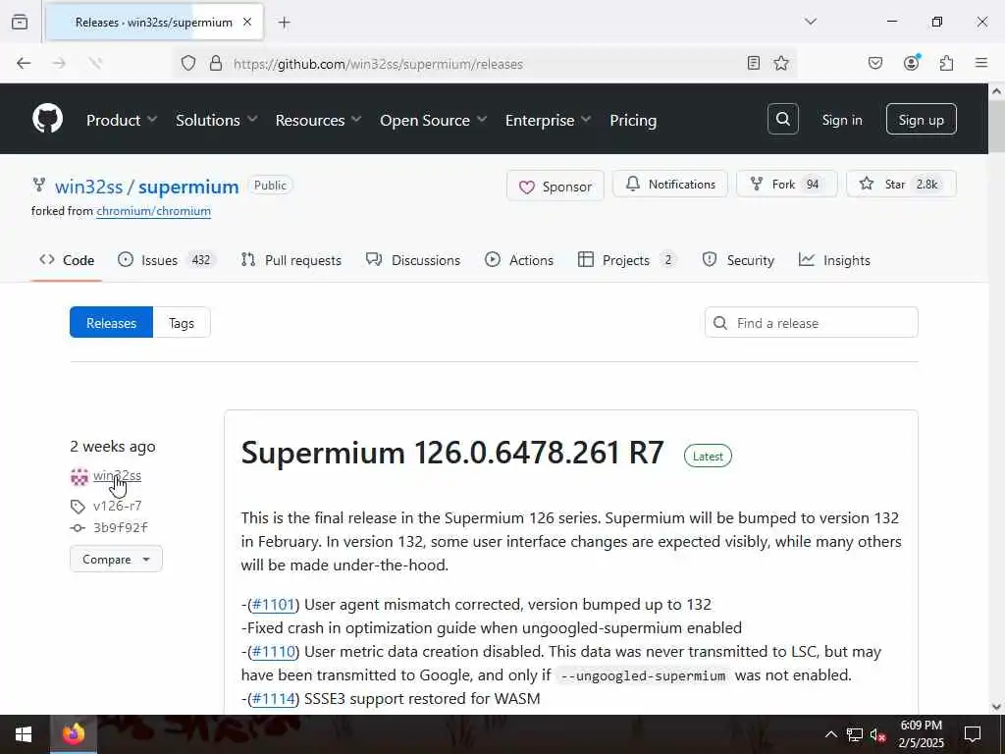Open the Windows Start menu
This screenshot has width=1005, height=754.
(24, 734)
